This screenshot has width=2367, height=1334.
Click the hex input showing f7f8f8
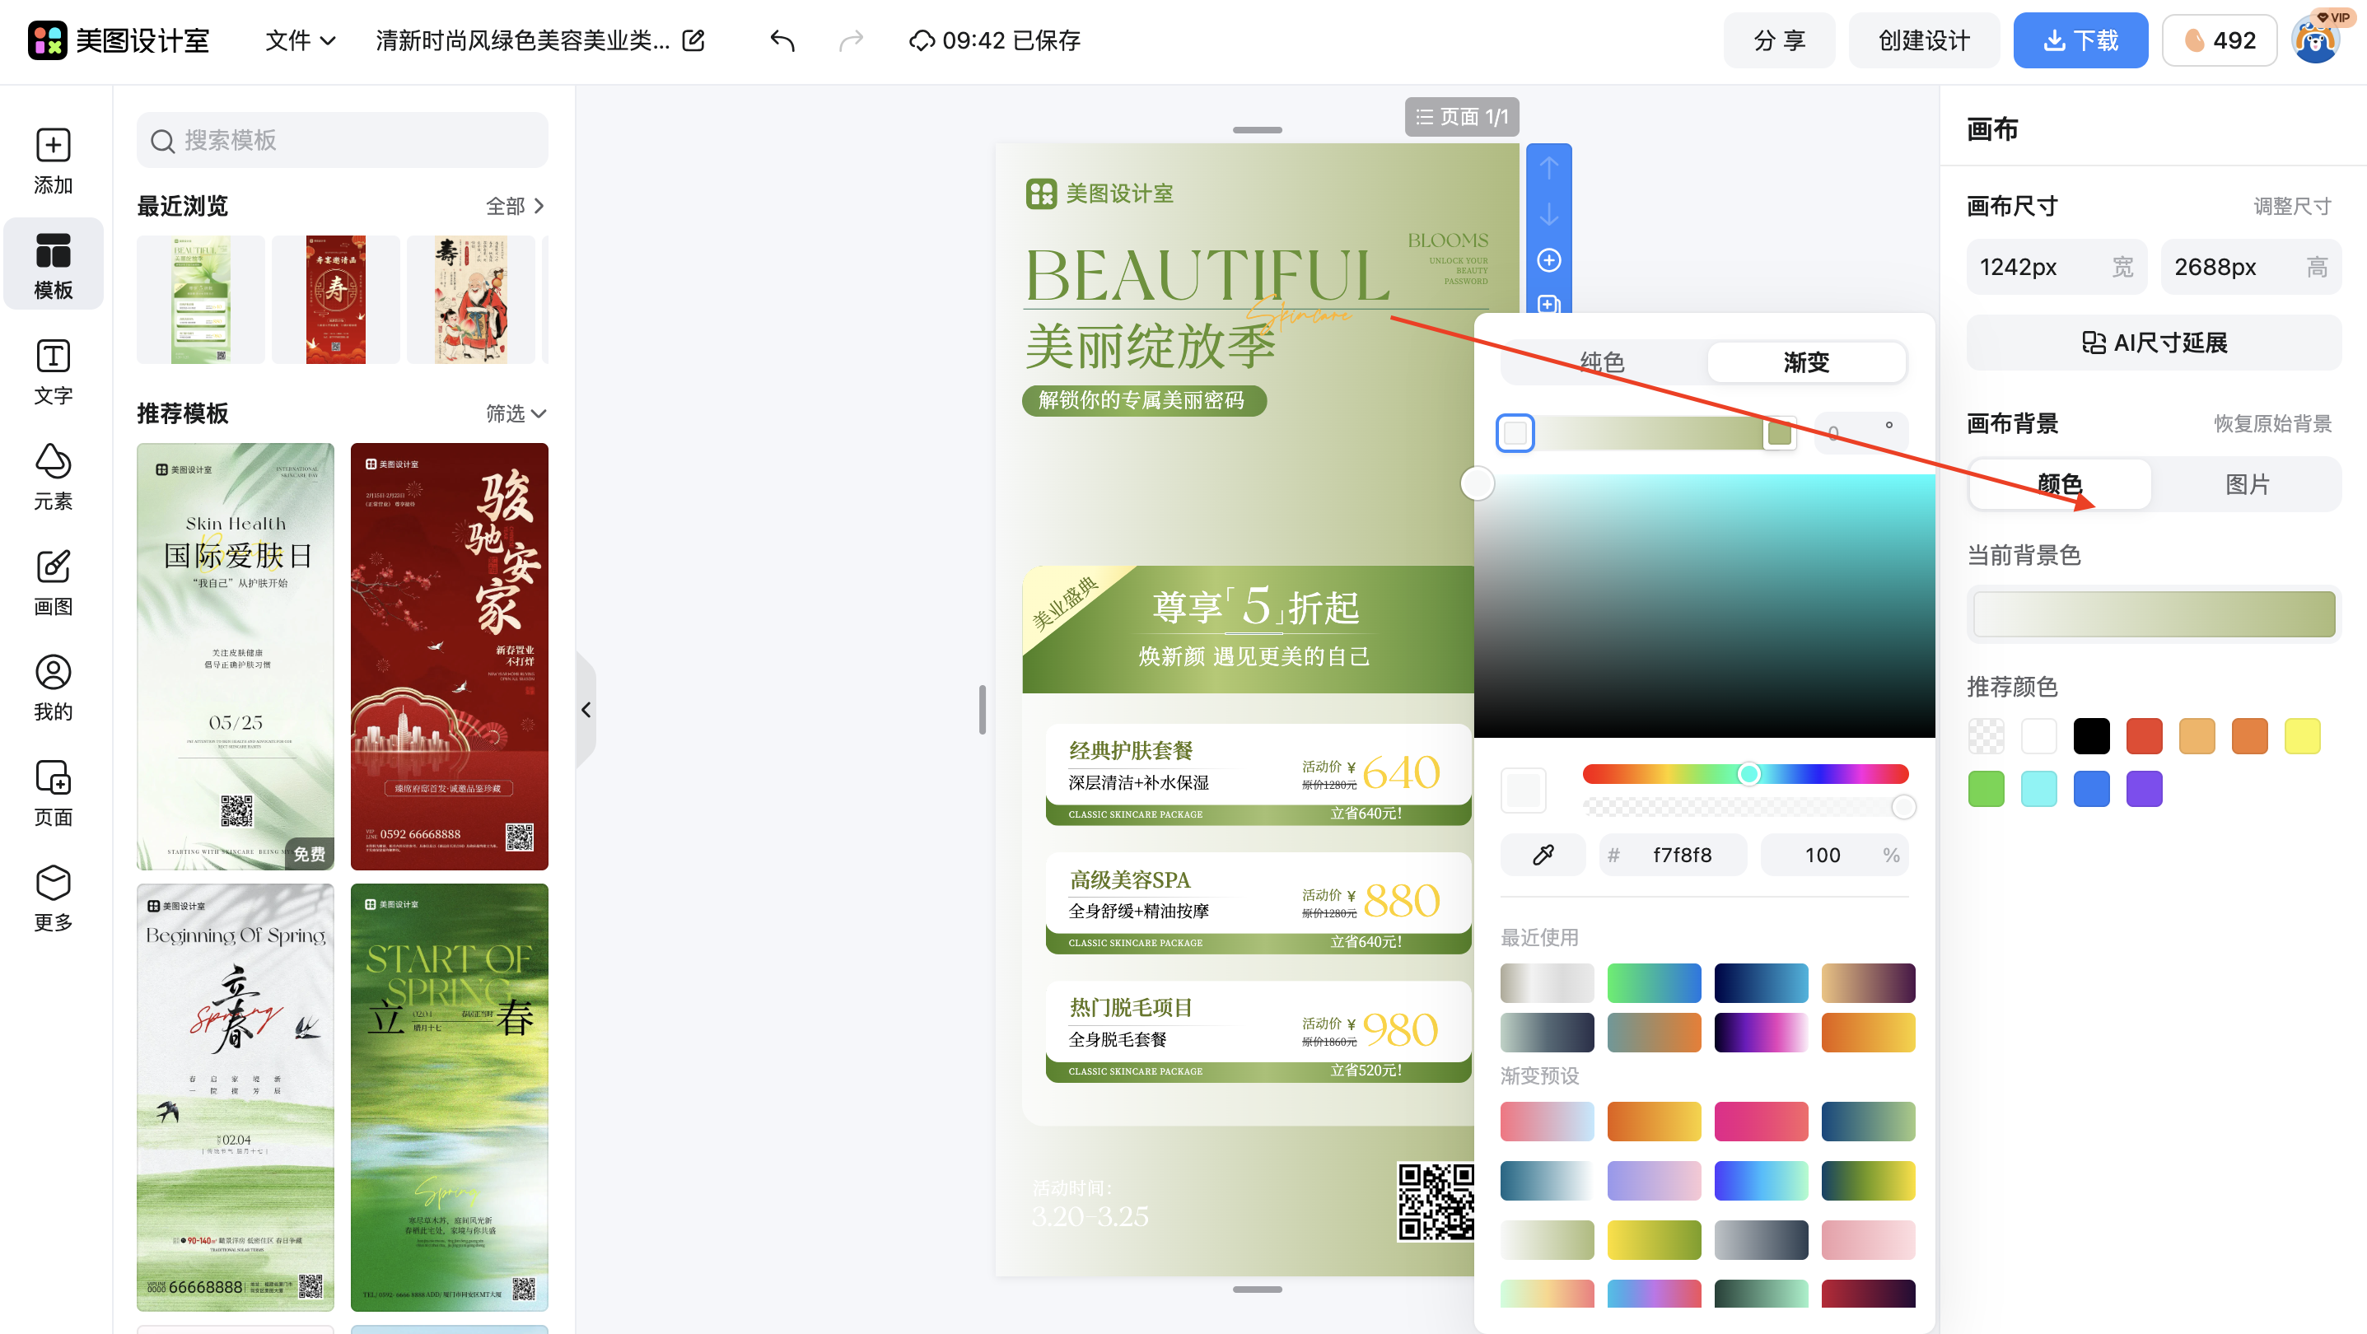click(x=1681, y=855)
